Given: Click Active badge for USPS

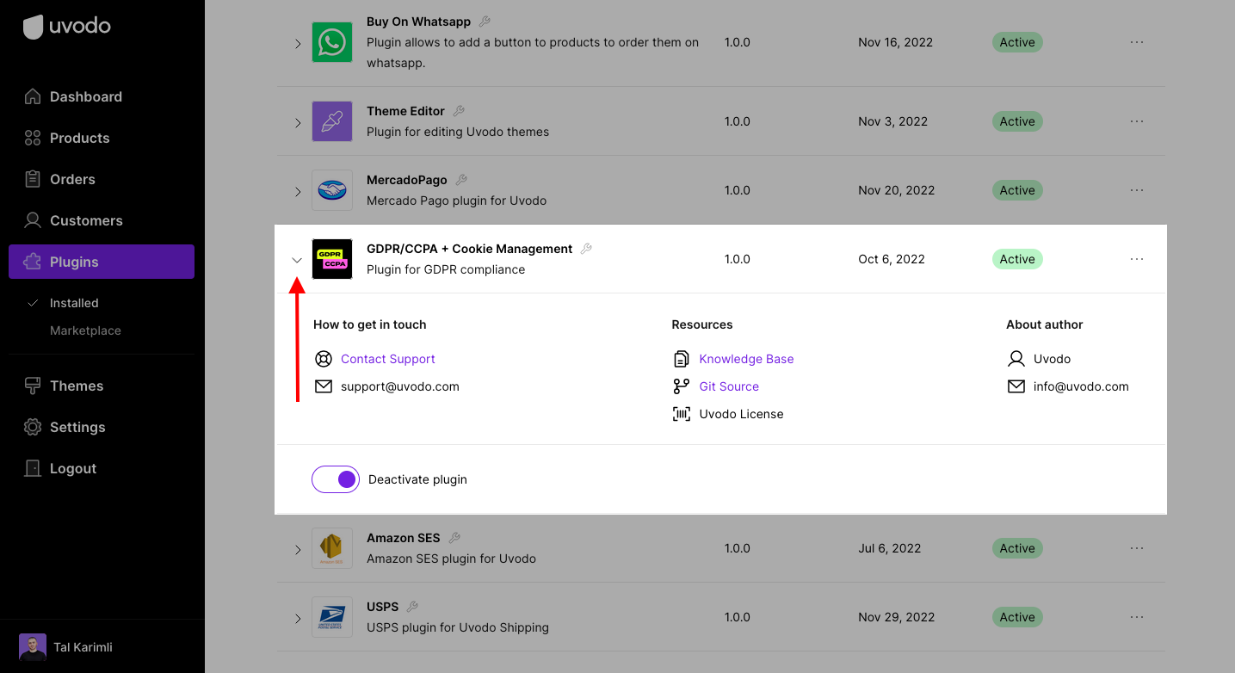Looking at the screenshot, I should coord(1017,617).
